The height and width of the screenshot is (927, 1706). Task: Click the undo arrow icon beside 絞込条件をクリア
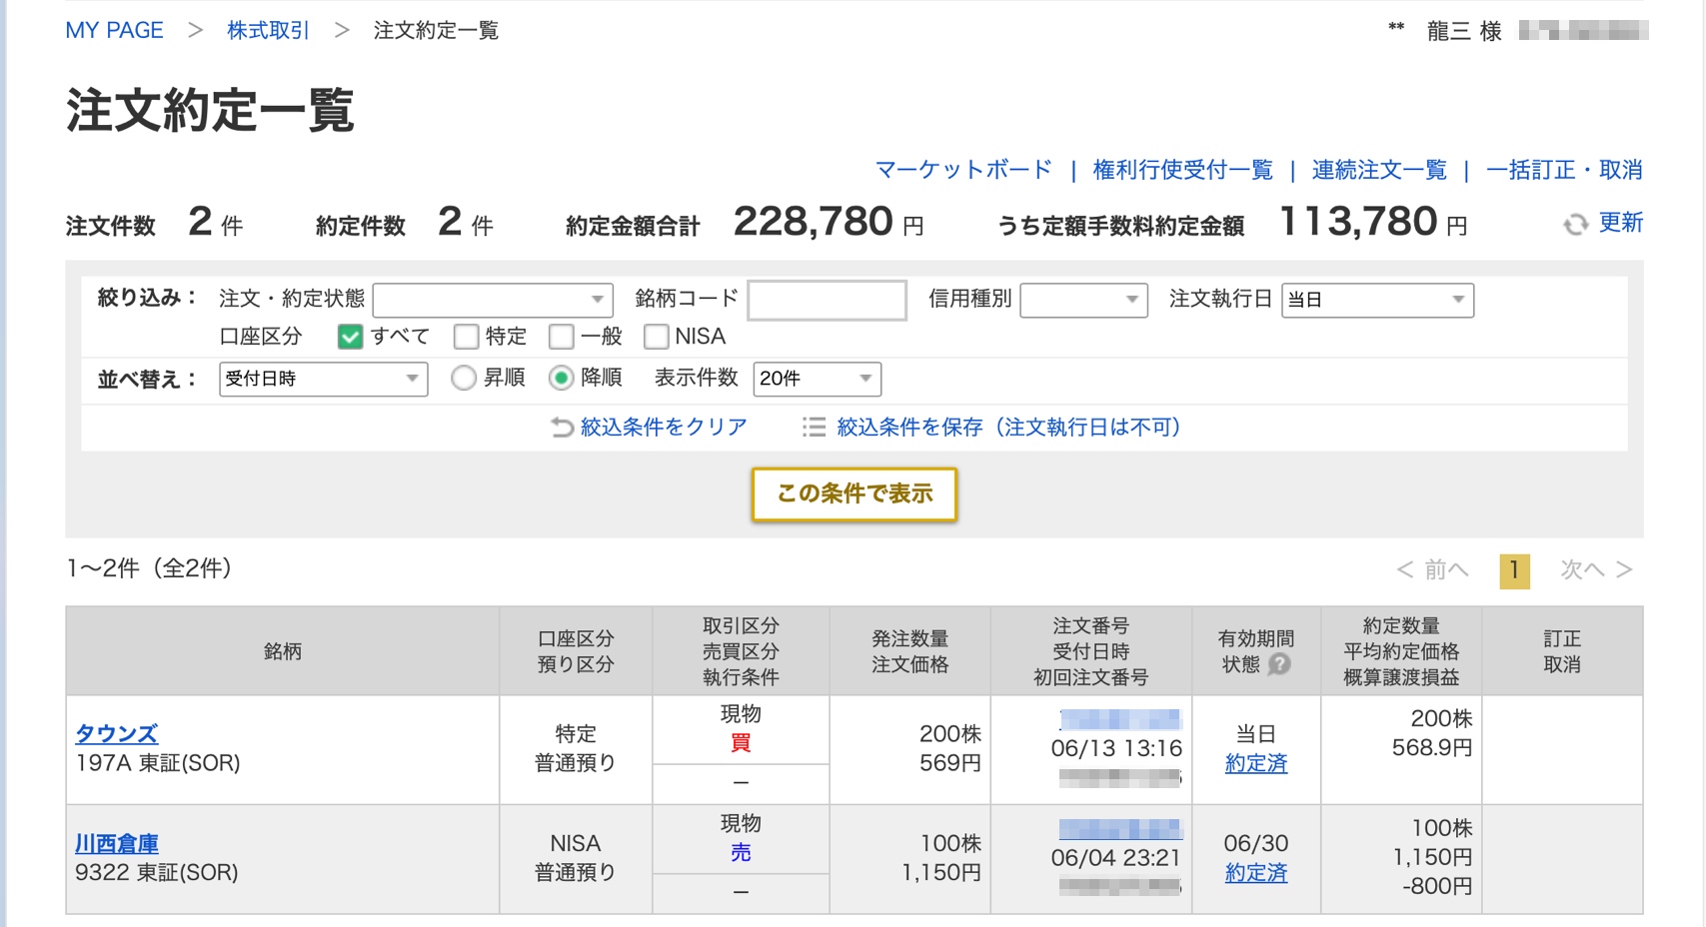(x=562, y=428)
